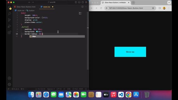Screen dimensions: 178x100
Task: Open the Manage gear menu in VS Code
Action: click(9, 84)
